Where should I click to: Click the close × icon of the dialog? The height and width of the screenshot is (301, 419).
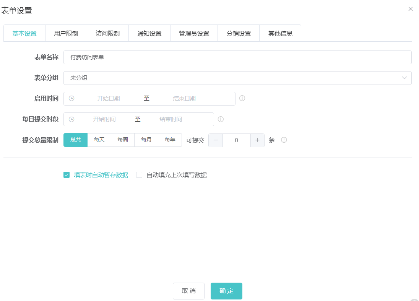point(411,9)
